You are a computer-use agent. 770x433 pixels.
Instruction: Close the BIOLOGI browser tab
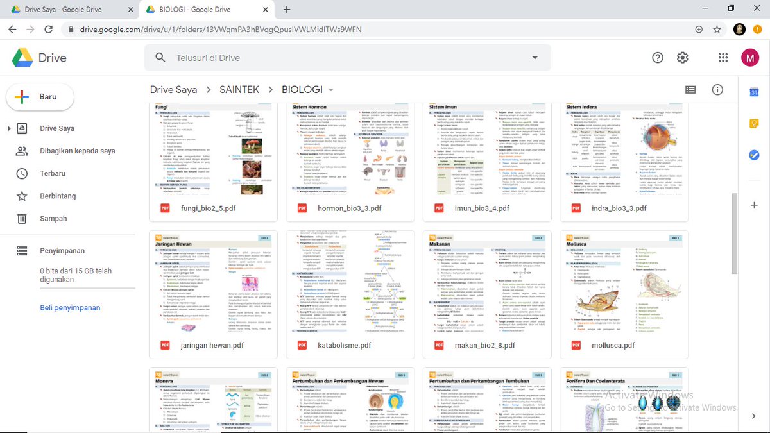tap(264, 10)
